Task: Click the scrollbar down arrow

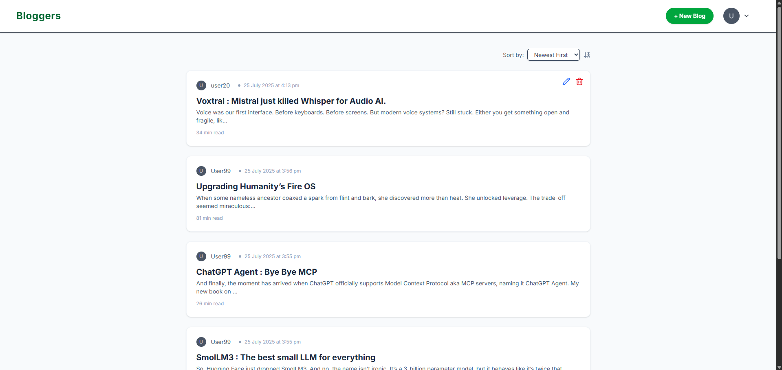Action: point(779,367)
